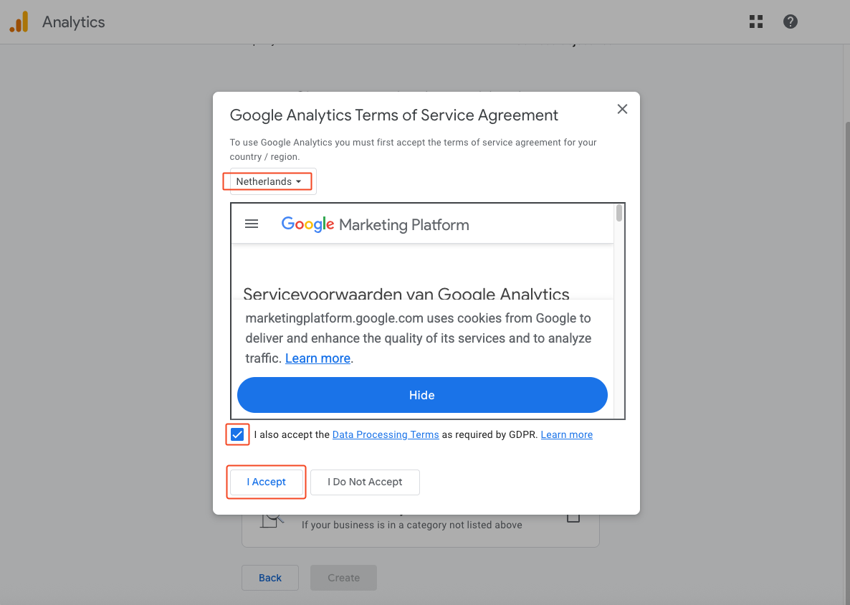Follow the GDPR Learn more link
Screen dimensions: 850x605
pos(566,434)
